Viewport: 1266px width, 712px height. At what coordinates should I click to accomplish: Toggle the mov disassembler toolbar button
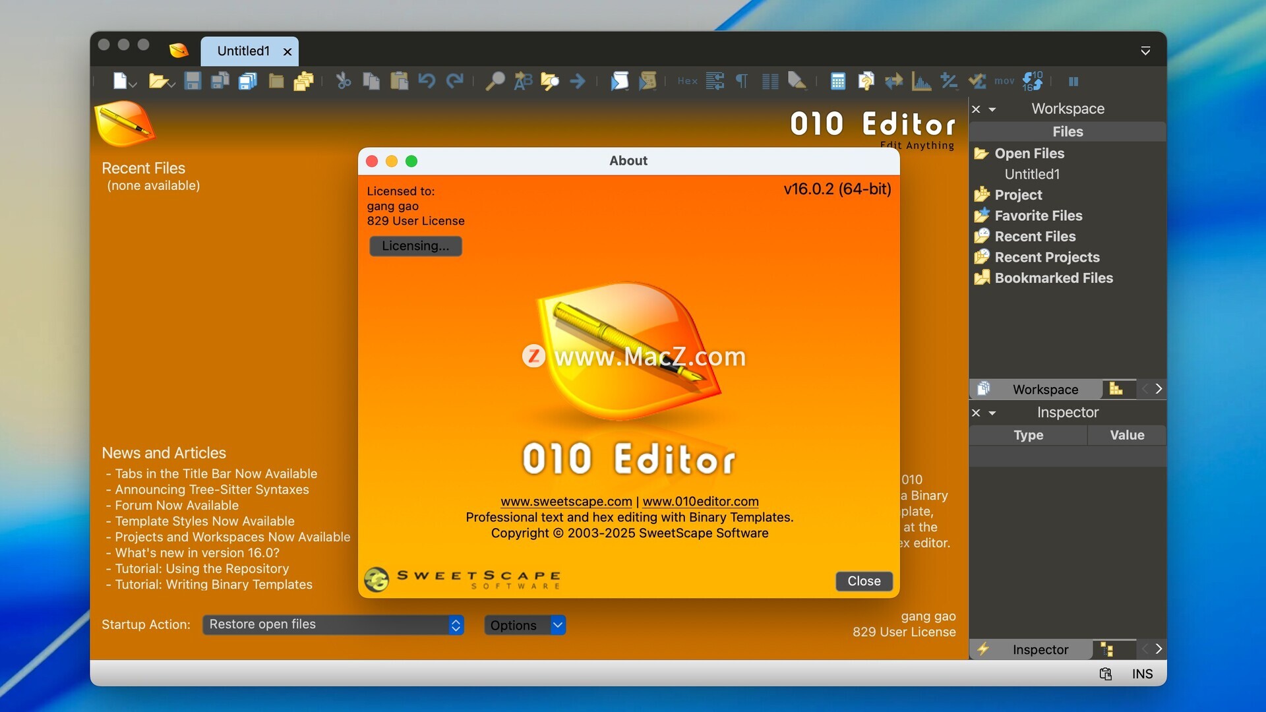click(1004, 81)
